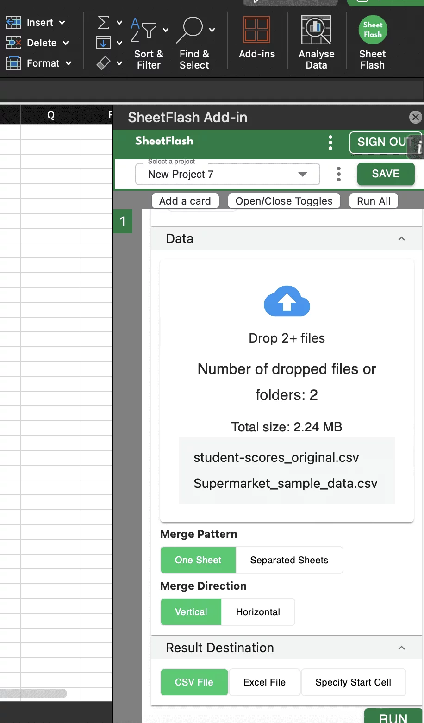Click the blue cloud upload icon
424x723 pixels.
click(x=287, y=301)
